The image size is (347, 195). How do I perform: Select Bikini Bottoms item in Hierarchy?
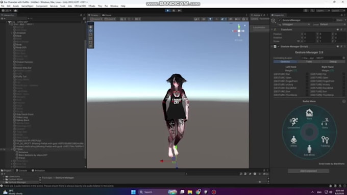[x=33, y=155]
